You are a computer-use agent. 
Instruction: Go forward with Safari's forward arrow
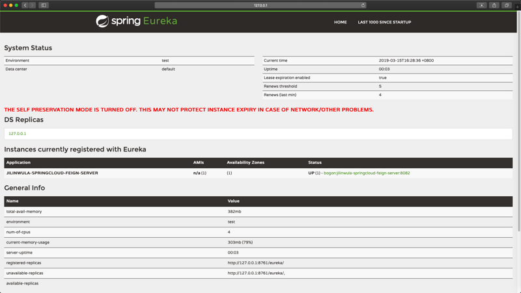click(x=32, y=5)
